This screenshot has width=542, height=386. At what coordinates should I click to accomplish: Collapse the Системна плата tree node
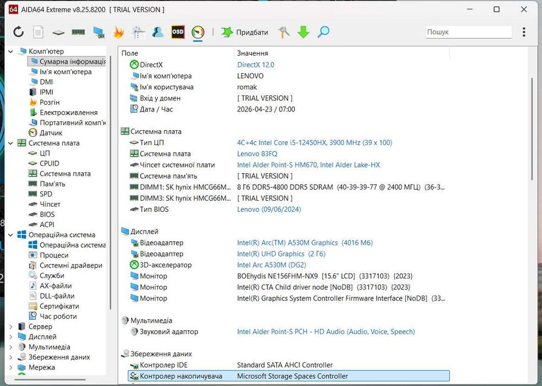click(10, 143)
